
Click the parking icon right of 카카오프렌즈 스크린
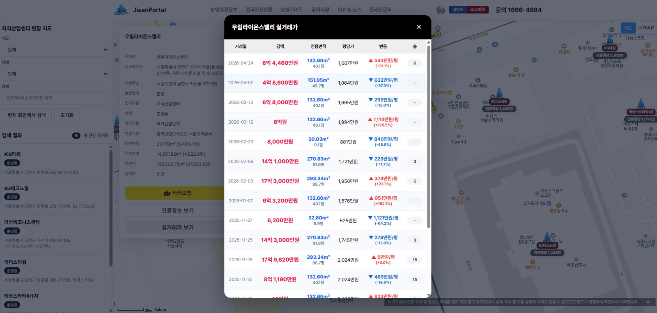point(625,196)
